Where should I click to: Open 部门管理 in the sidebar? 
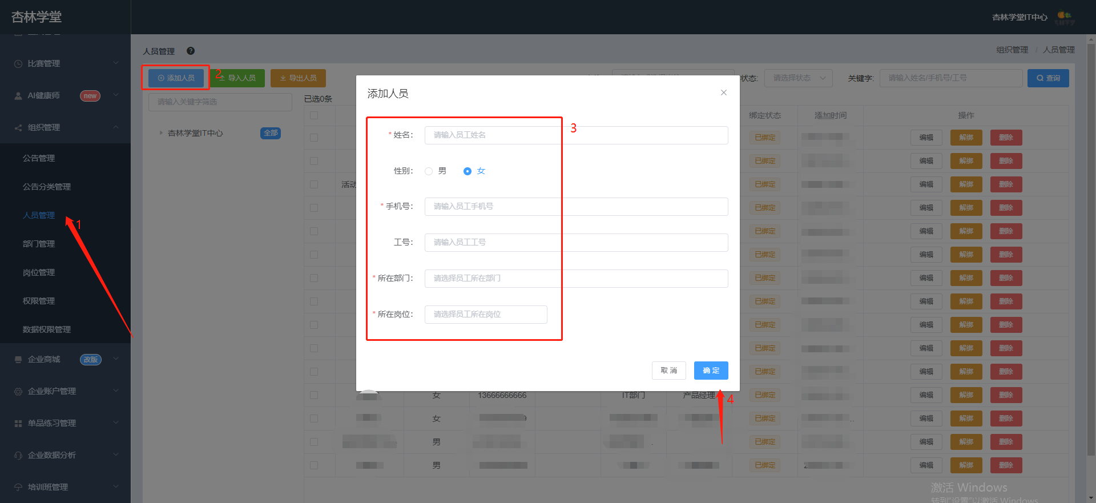(39, 244)
